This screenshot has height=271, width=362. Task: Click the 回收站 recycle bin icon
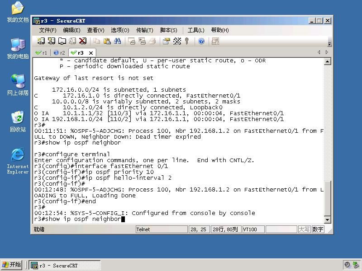click(x=18, y=121)
